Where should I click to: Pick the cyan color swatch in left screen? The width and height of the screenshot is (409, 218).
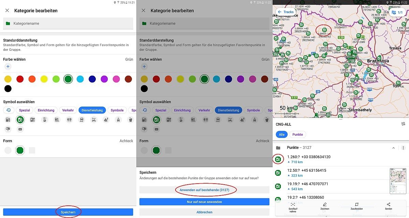[80, 79]
